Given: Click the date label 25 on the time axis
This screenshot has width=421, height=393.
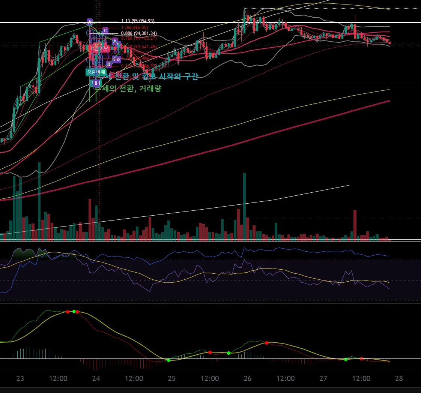Looking at the screenshot, I should [171, 378].
